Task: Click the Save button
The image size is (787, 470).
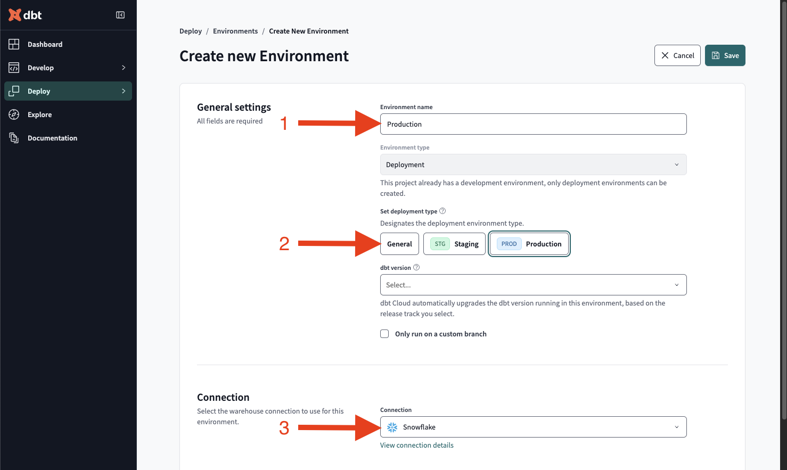Action: click(725, 55)
